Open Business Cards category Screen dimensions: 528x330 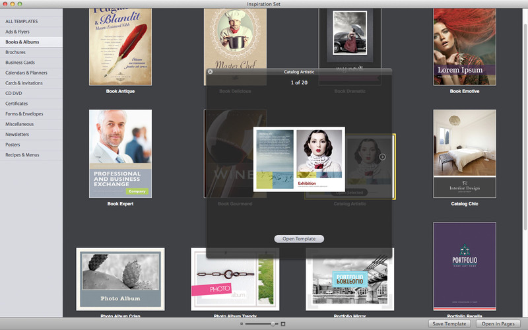31,62
